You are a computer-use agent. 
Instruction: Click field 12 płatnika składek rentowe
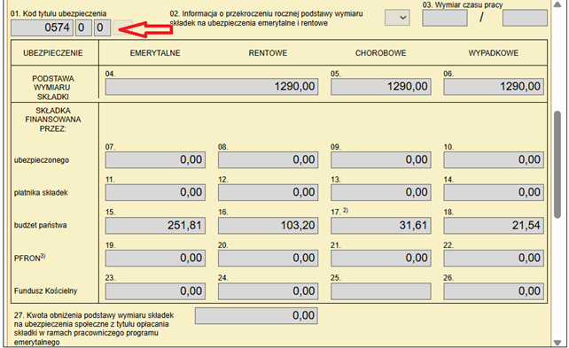click(269, 192)
